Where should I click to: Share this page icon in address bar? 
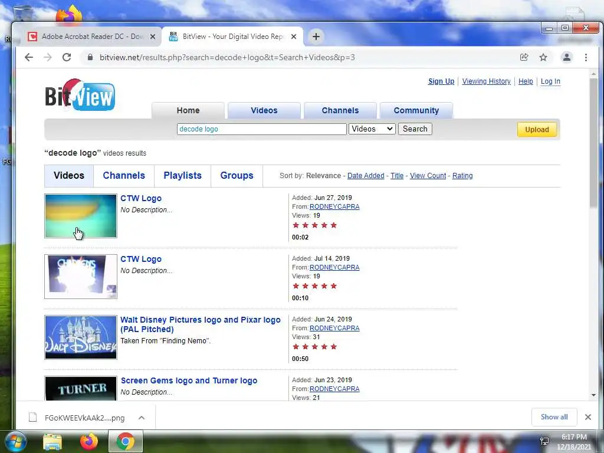click(524, 57)
